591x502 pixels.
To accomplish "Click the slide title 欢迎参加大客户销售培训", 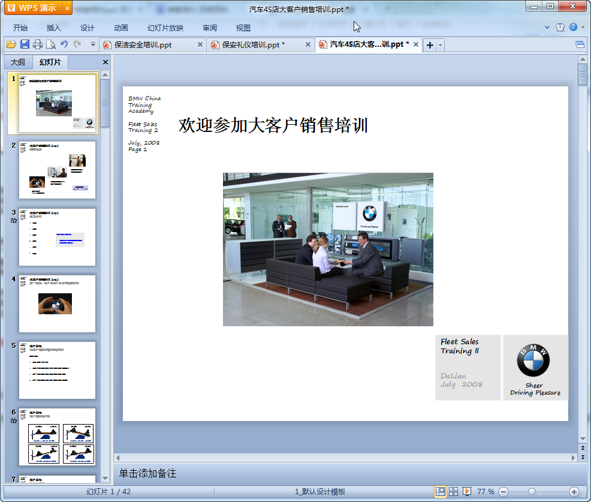I will tap(273, 125).
